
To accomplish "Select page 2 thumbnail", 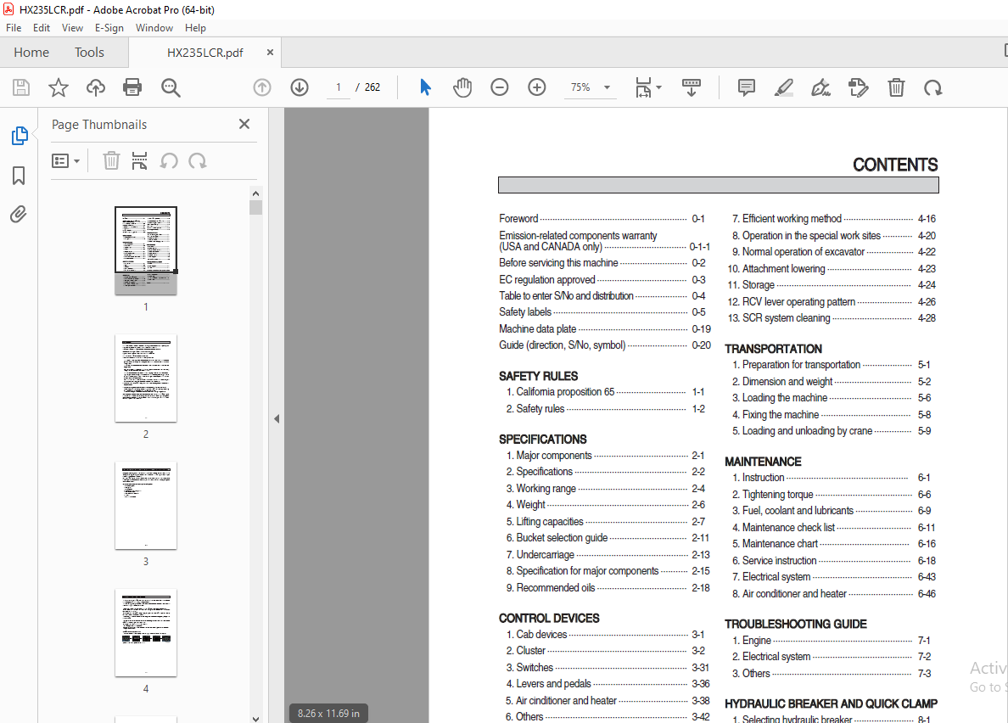I will click(x=146, y=378).
